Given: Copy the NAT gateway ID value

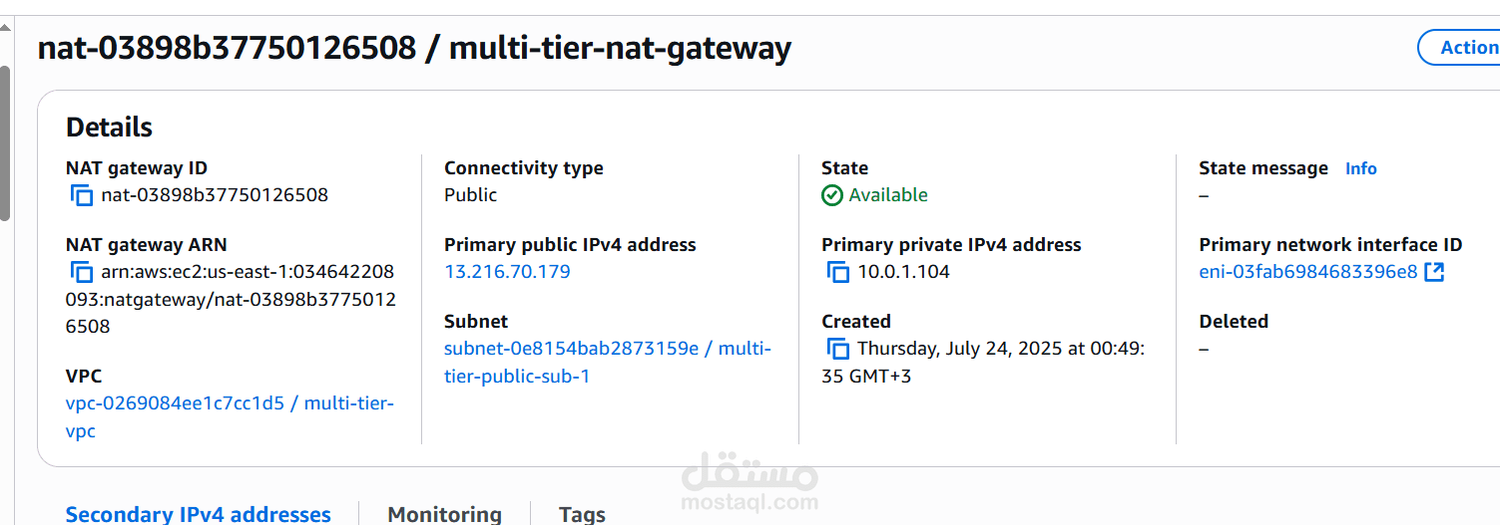Looking at the screenshot, I should [82, 195].
